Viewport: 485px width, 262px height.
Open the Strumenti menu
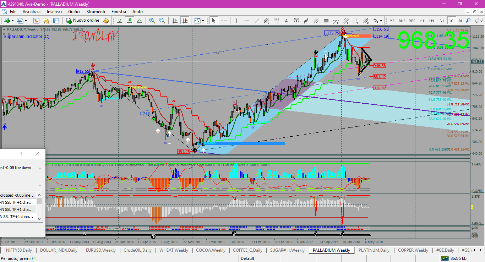tap(96, 12)
